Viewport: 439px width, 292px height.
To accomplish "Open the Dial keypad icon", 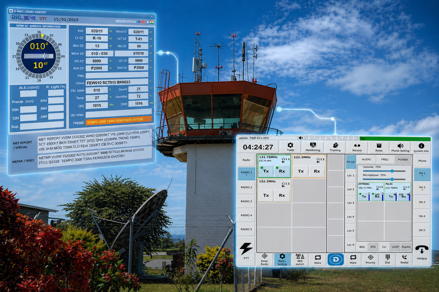I will click(388, 257).
